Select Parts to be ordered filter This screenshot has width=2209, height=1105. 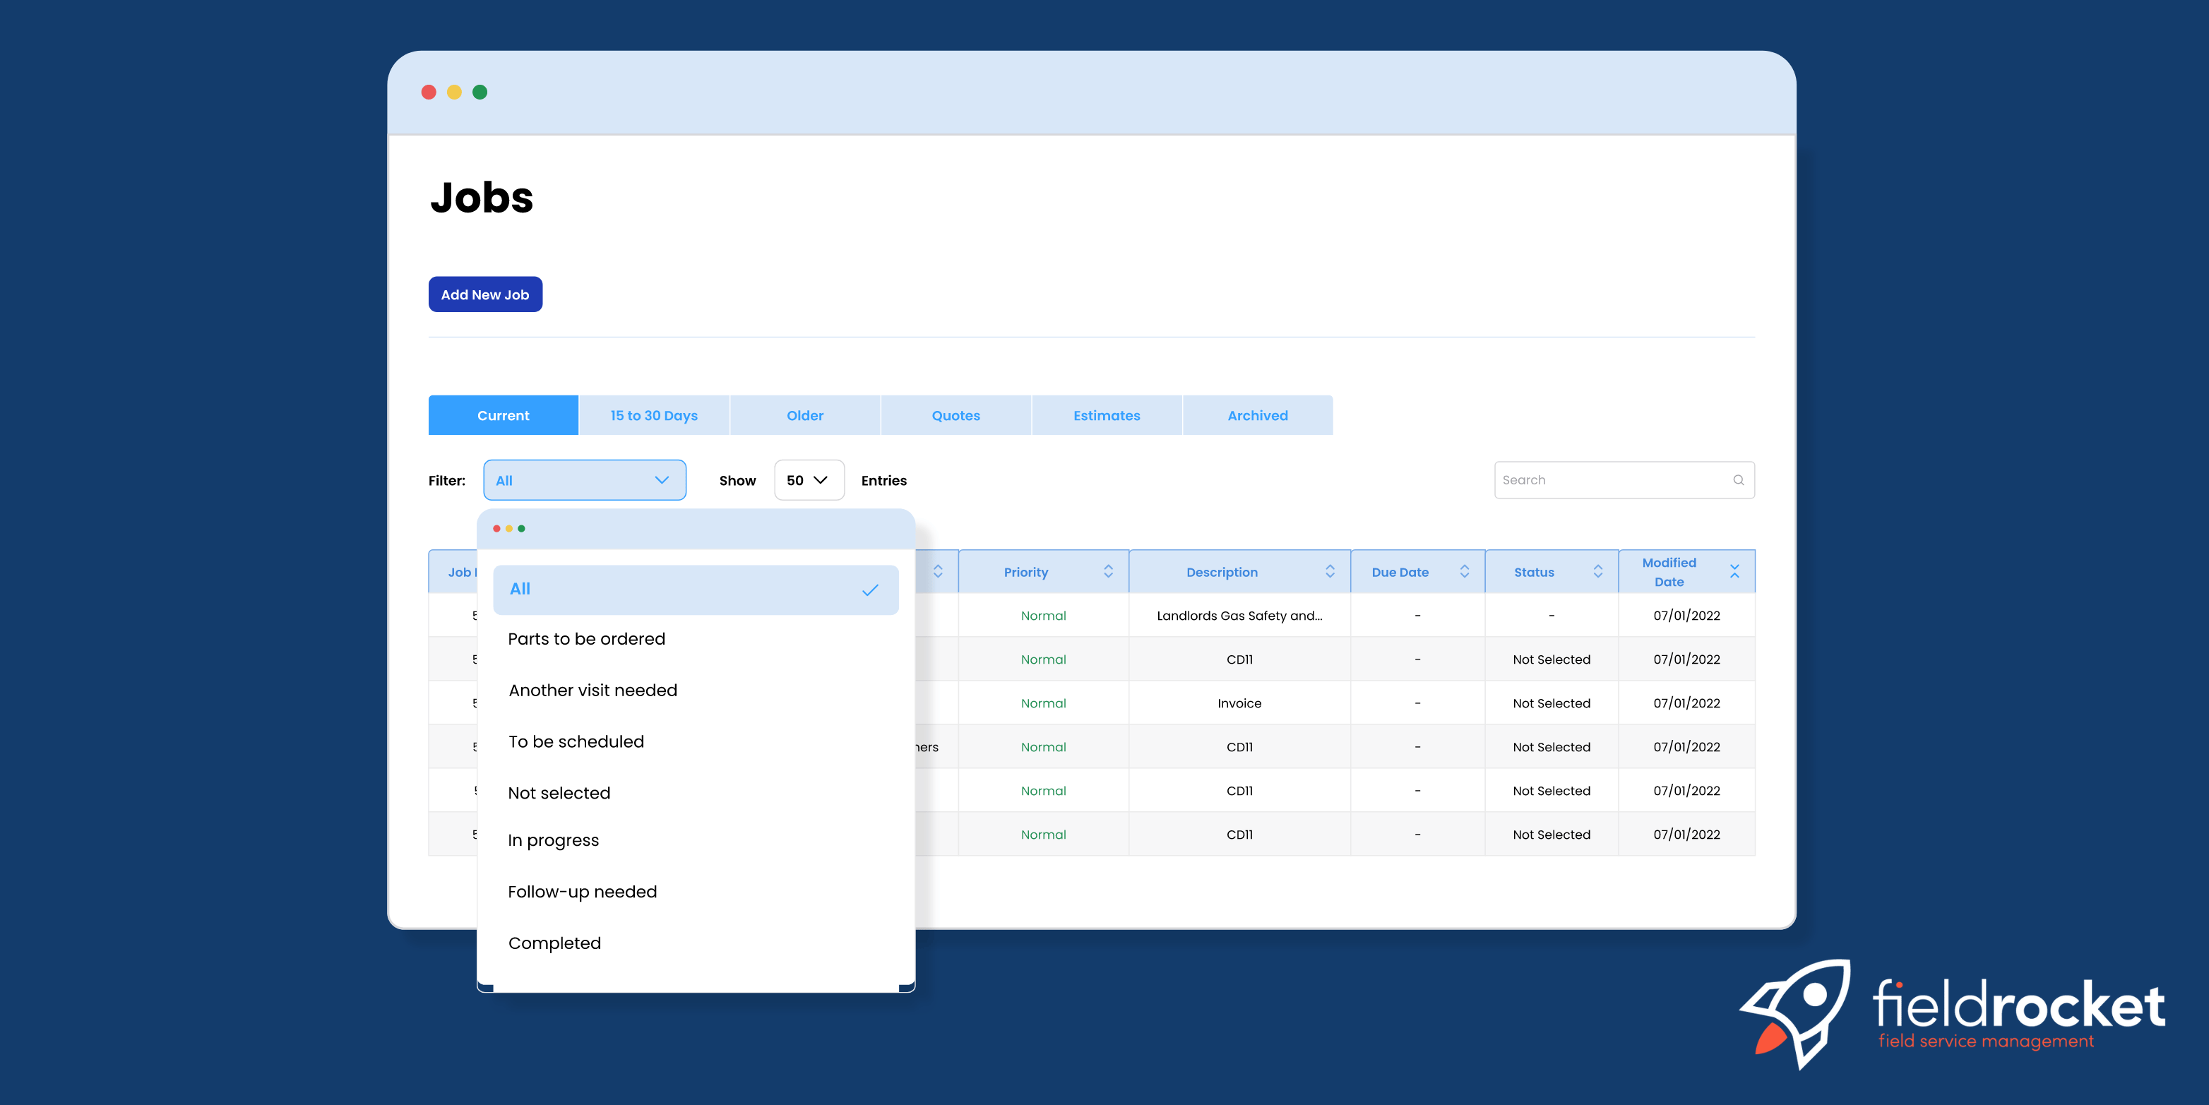coord(587,639)
